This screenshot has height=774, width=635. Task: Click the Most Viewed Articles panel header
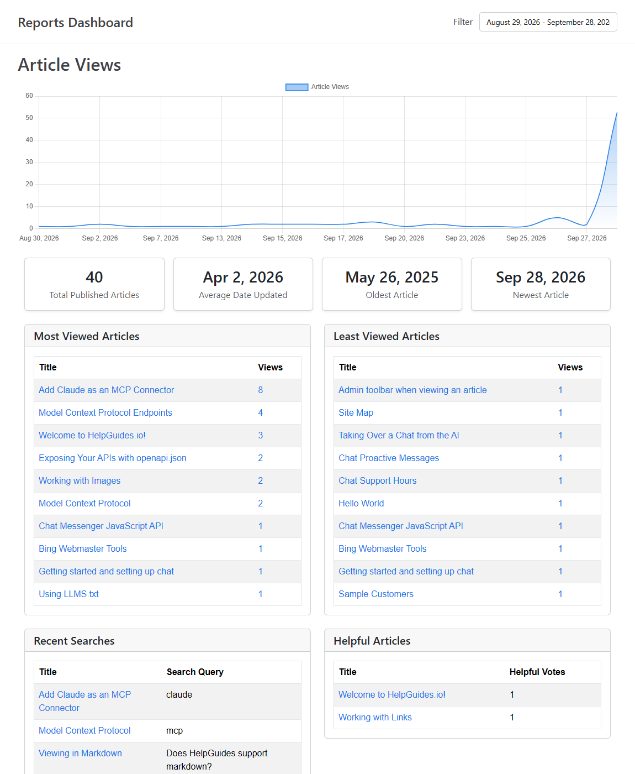point(167,336)
